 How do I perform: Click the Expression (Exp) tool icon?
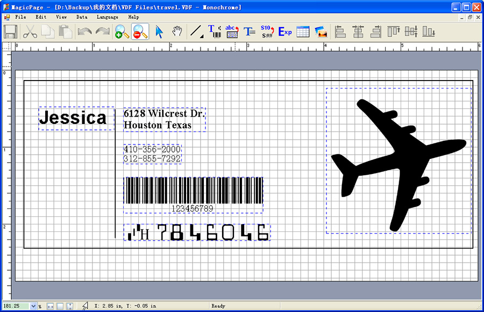pyautogui.click(x=284, y=32)
